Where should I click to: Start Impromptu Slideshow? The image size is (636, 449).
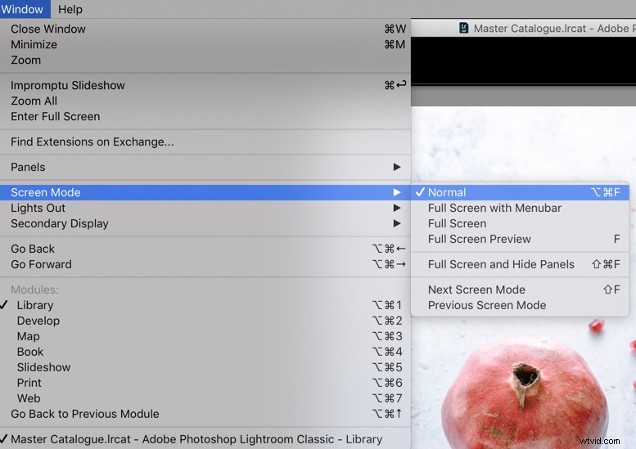click(205, 85)
